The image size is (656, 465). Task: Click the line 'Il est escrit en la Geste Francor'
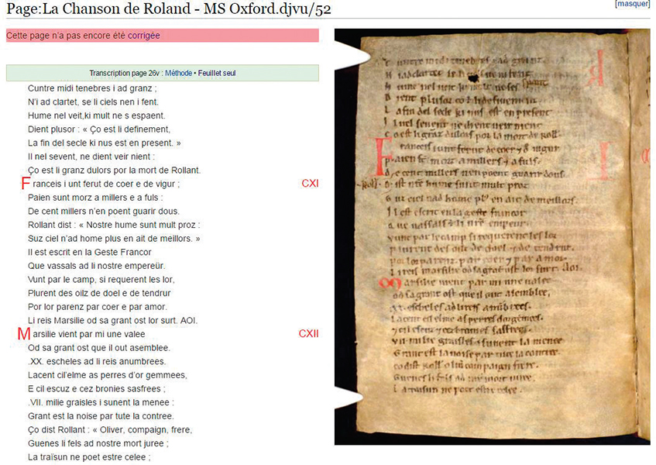click(90, 253)
